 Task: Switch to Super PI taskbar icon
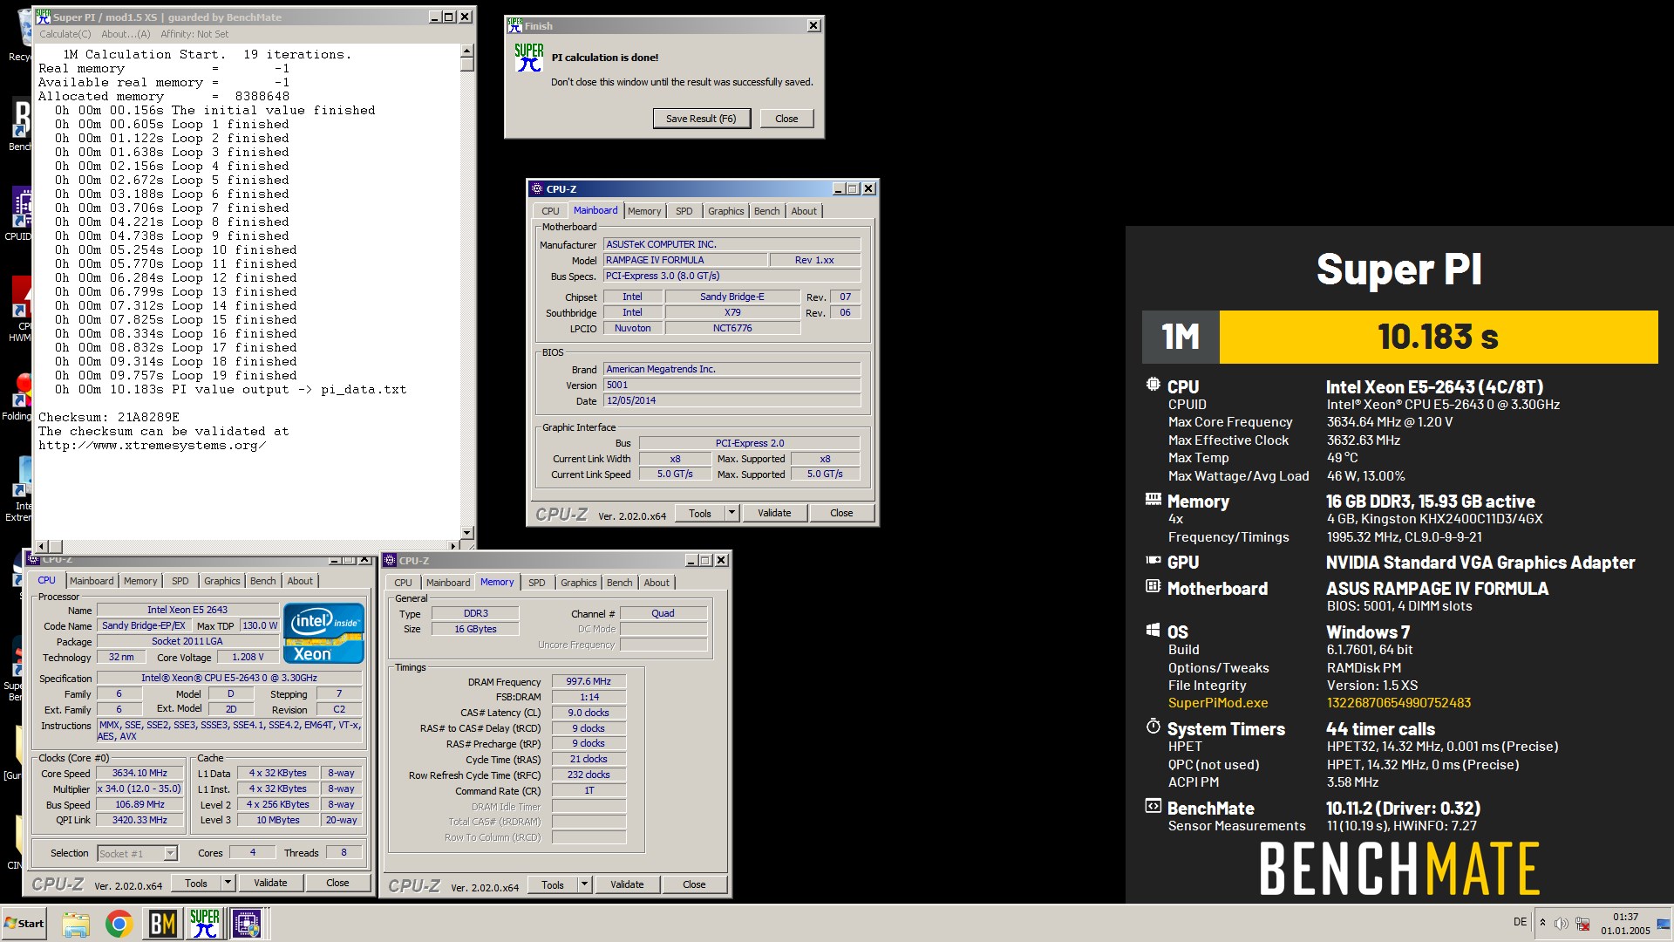(x=205, y=924)
